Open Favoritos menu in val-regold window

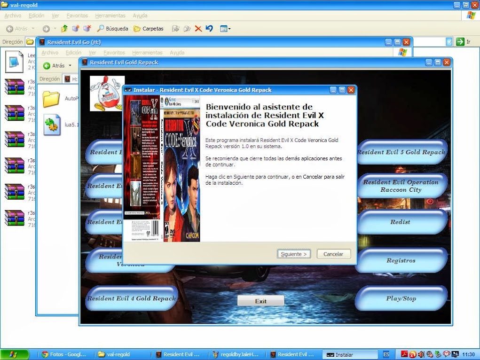click(77, 16)
